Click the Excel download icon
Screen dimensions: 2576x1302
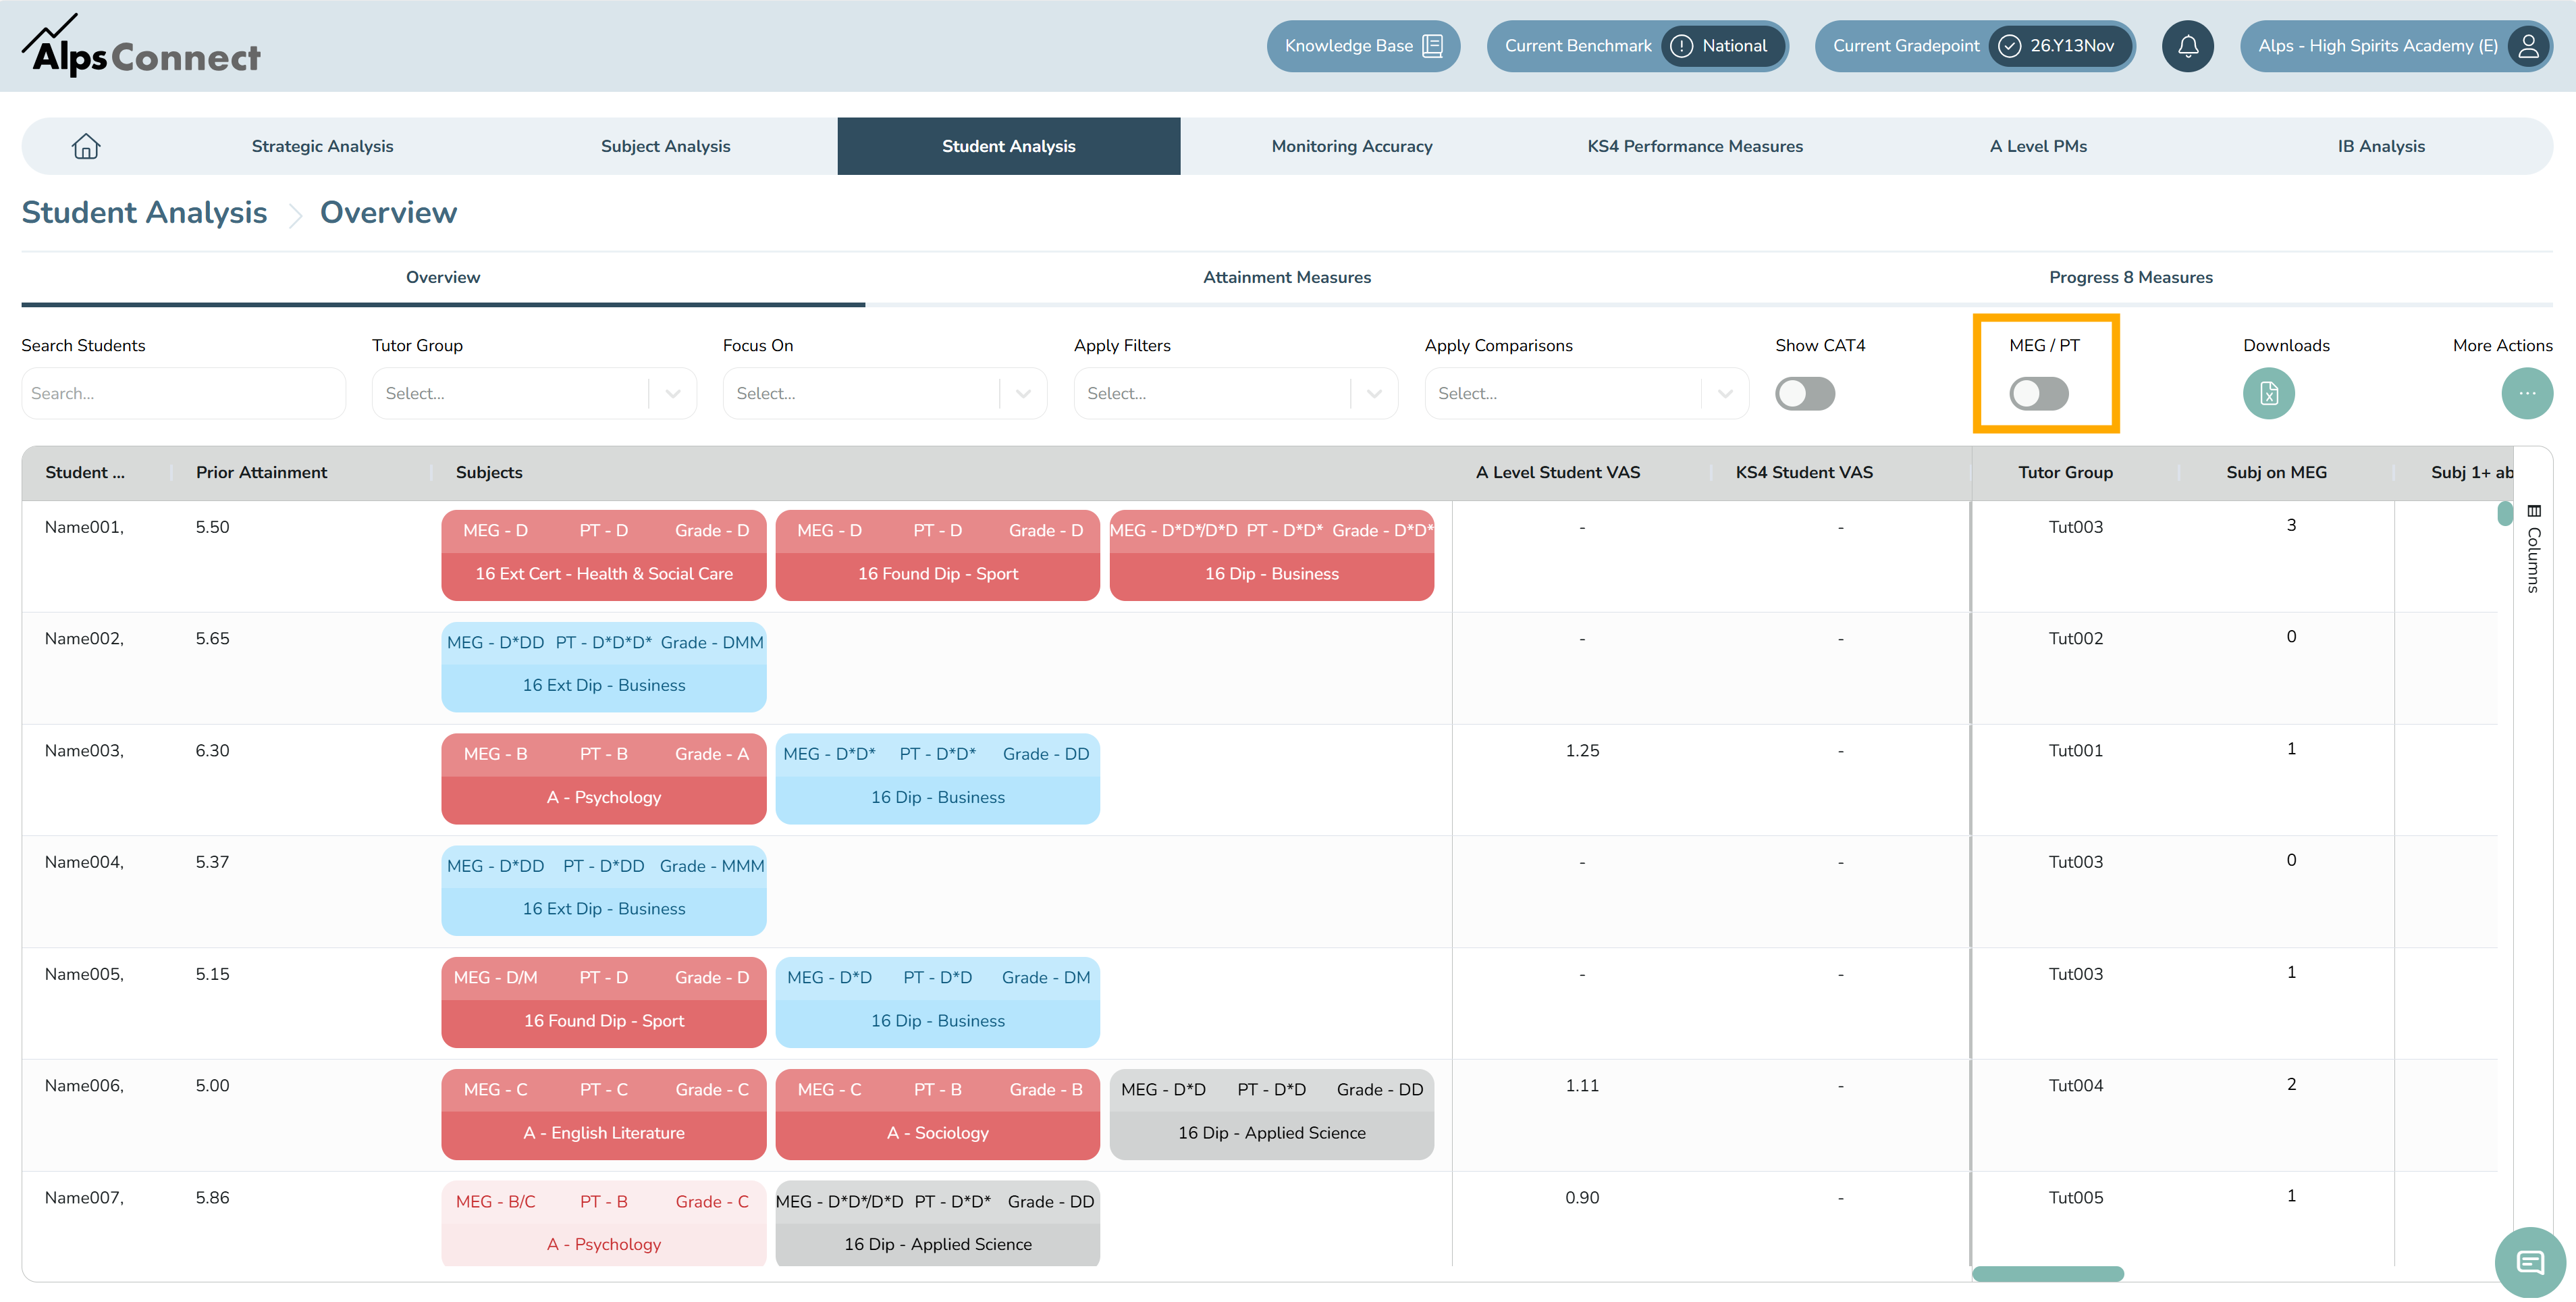[2268, 394]
